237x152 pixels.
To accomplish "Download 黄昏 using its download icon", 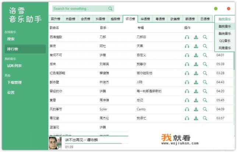I will tap(196, 100).
